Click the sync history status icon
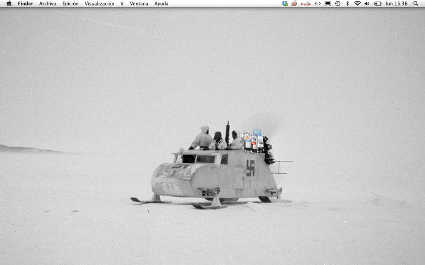The width and height of the screenshot is (425, 265). 337,4
